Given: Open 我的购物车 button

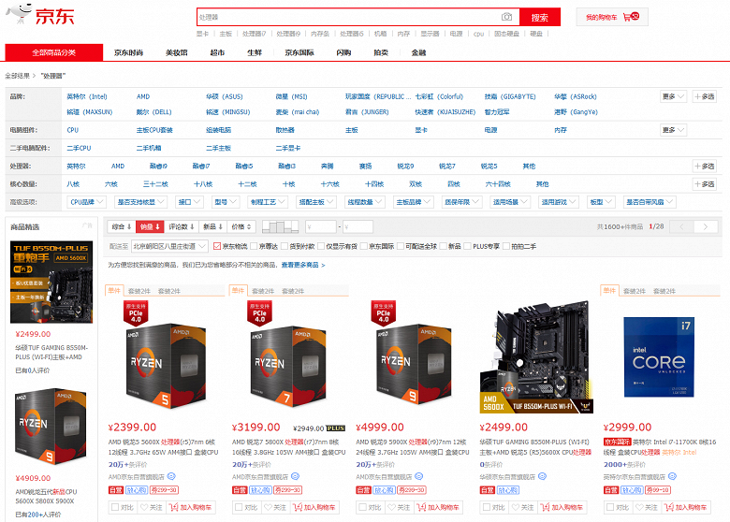Looking at the screenshot, I should (x=612, y=17).
